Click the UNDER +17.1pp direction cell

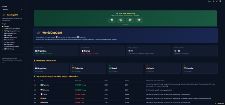81,85
